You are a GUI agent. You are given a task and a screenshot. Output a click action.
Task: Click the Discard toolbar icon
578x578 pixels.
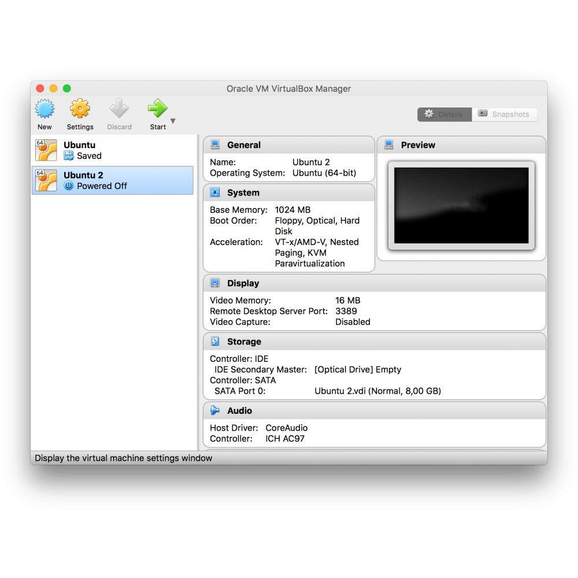tap(119, 109)
